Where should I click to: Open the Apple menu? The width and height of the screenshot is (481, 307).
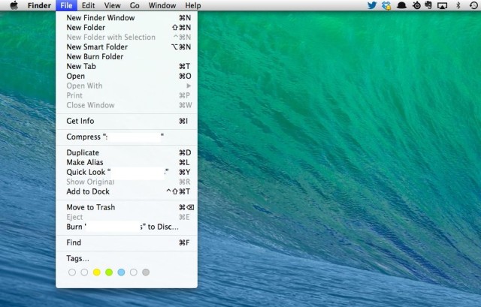(14, 5)
